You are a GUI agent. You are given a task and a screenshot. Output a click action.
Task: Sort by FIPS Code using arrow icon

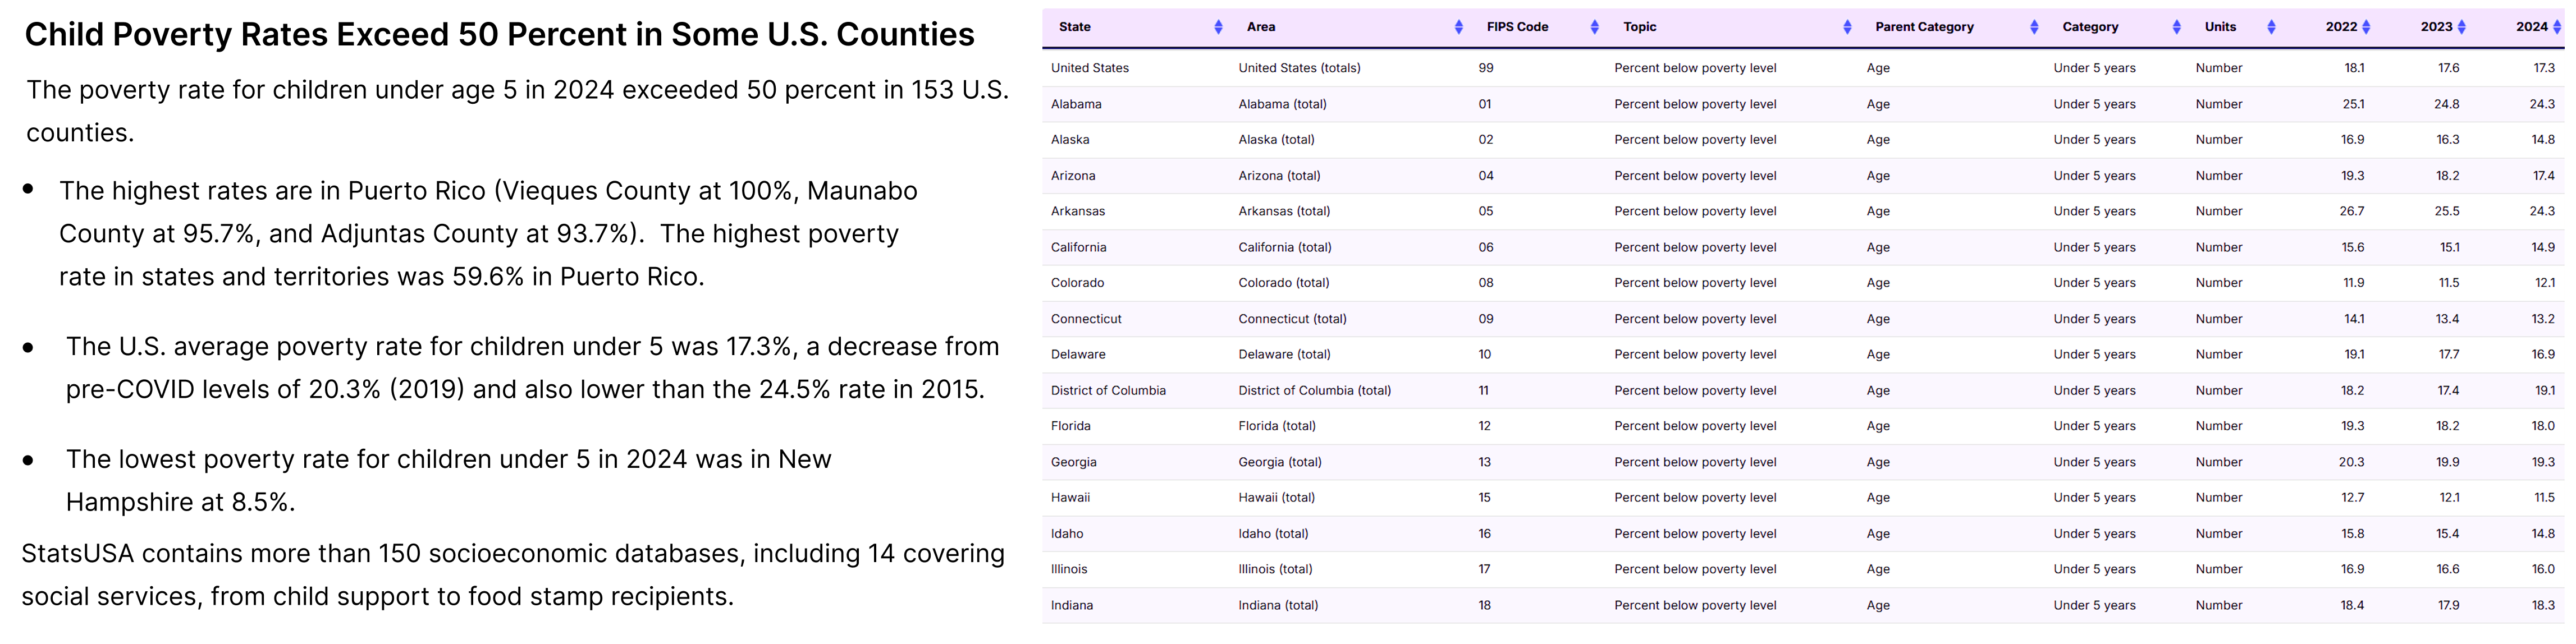[1594, 27]
